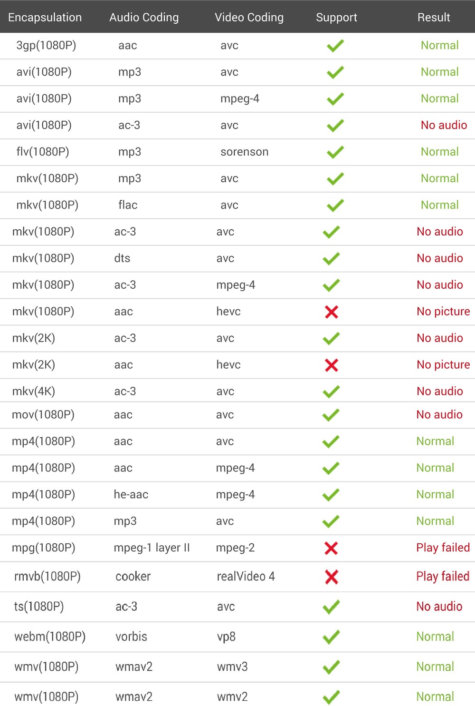This screenshot has width=475, height=706.
Task: Click the Normal result in the webm row
Action: pyautogui.click(x=435, y=637)
